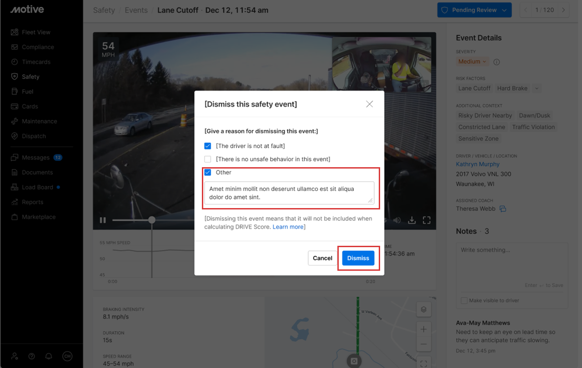
Task: Close the dismiss safety event dialog
Action: (369, 104)
